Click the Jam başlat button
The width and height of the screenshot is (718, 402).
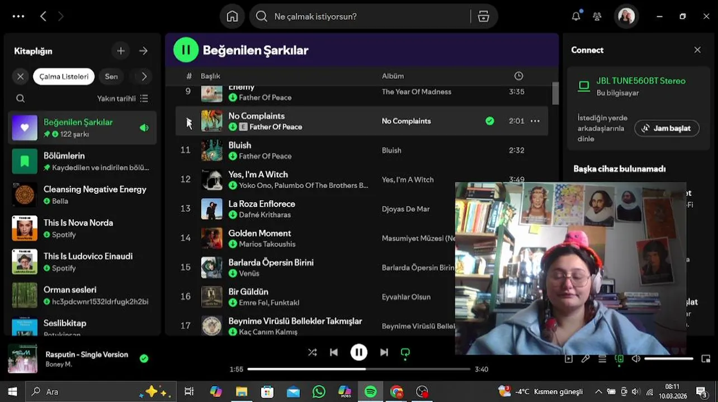point(667,128)
